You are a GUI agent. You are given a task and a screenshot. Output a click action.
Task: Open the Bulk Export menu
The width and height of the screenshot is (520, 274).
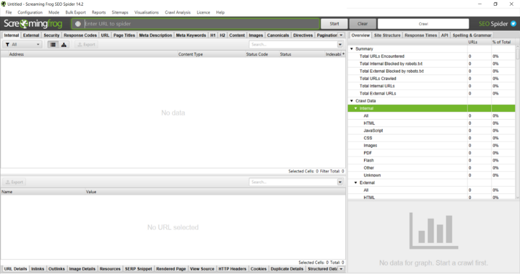tap(75, 12)
